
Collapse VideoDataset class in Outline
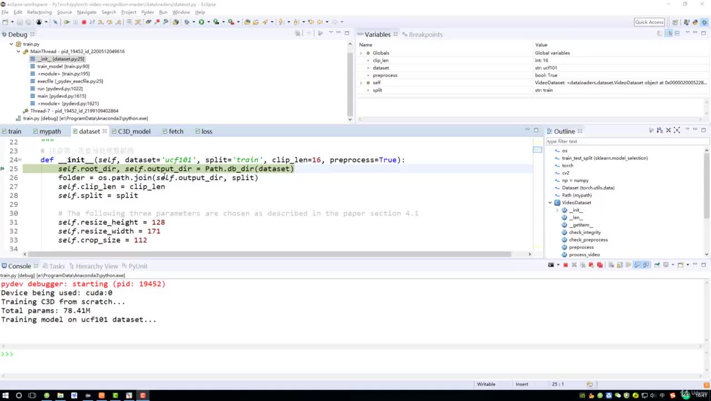550,203
